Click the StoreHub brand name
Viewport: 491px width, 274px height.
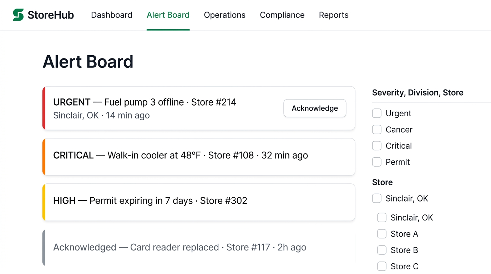51,15
